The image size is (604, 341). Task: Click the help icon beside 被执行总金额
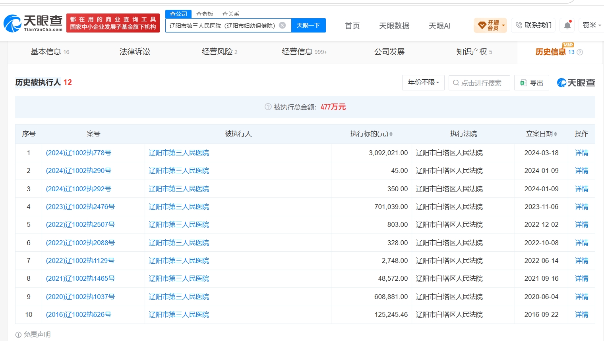pos(268,107)
